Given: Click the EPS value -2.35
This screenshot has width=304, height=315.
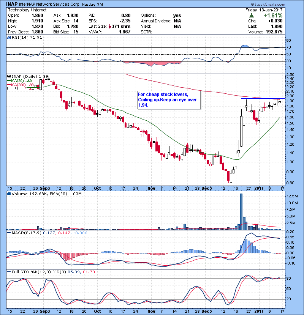Looking at the screenshot, I should tap(125, 21).
